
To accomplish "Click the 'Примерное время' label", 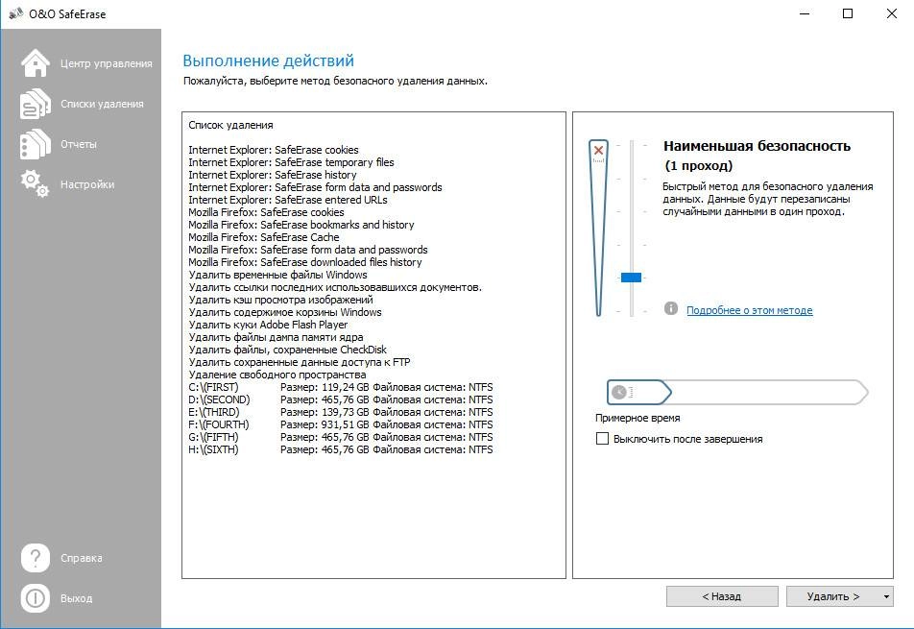I will click(x=637, y=418).
